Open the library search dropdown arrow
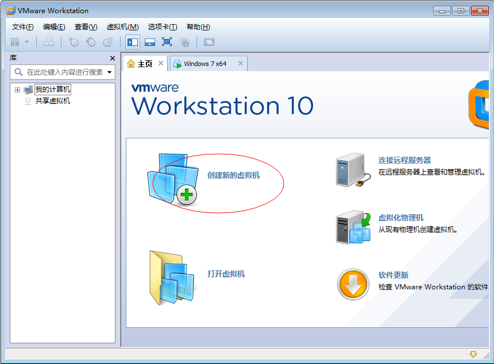This screenshot has height=364, width=494. click(x=109, y=72)
